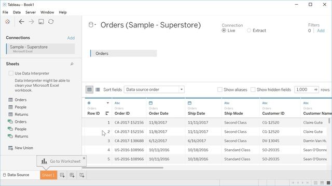Click the vertical scrollbar of data grid
The image size is (332, 186).
(x=329, y=120)
